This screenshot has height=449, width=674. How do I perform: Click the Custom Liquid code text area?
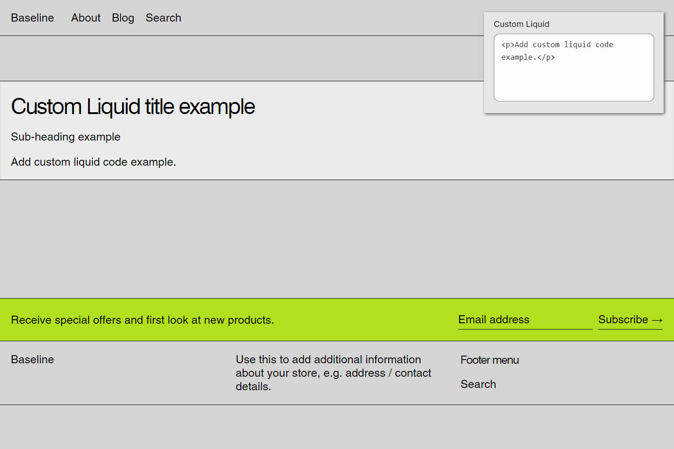pos(573,67)
